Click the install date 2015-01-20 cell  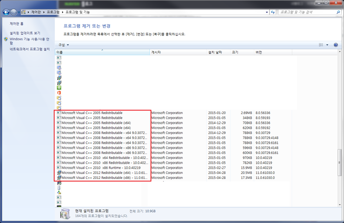coord(217,113)
